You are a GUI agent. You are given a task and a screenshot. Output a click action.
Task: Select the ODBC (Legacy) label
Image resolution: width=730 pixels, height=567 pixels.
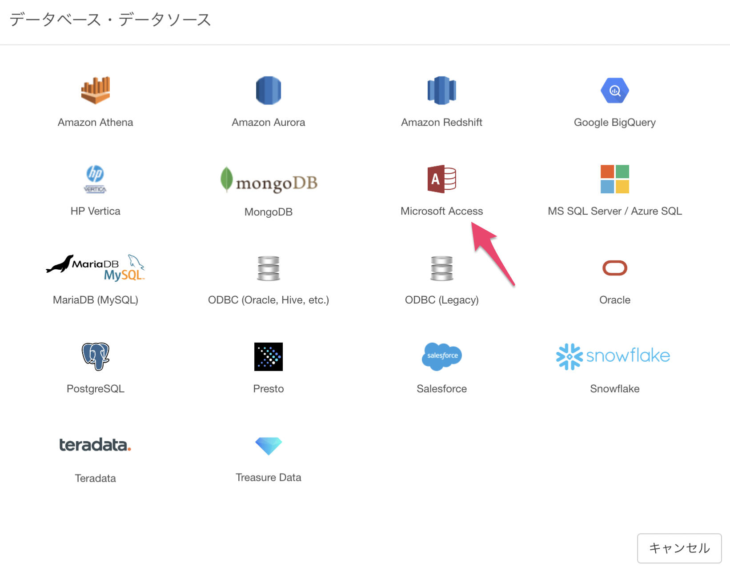point(441,300)
